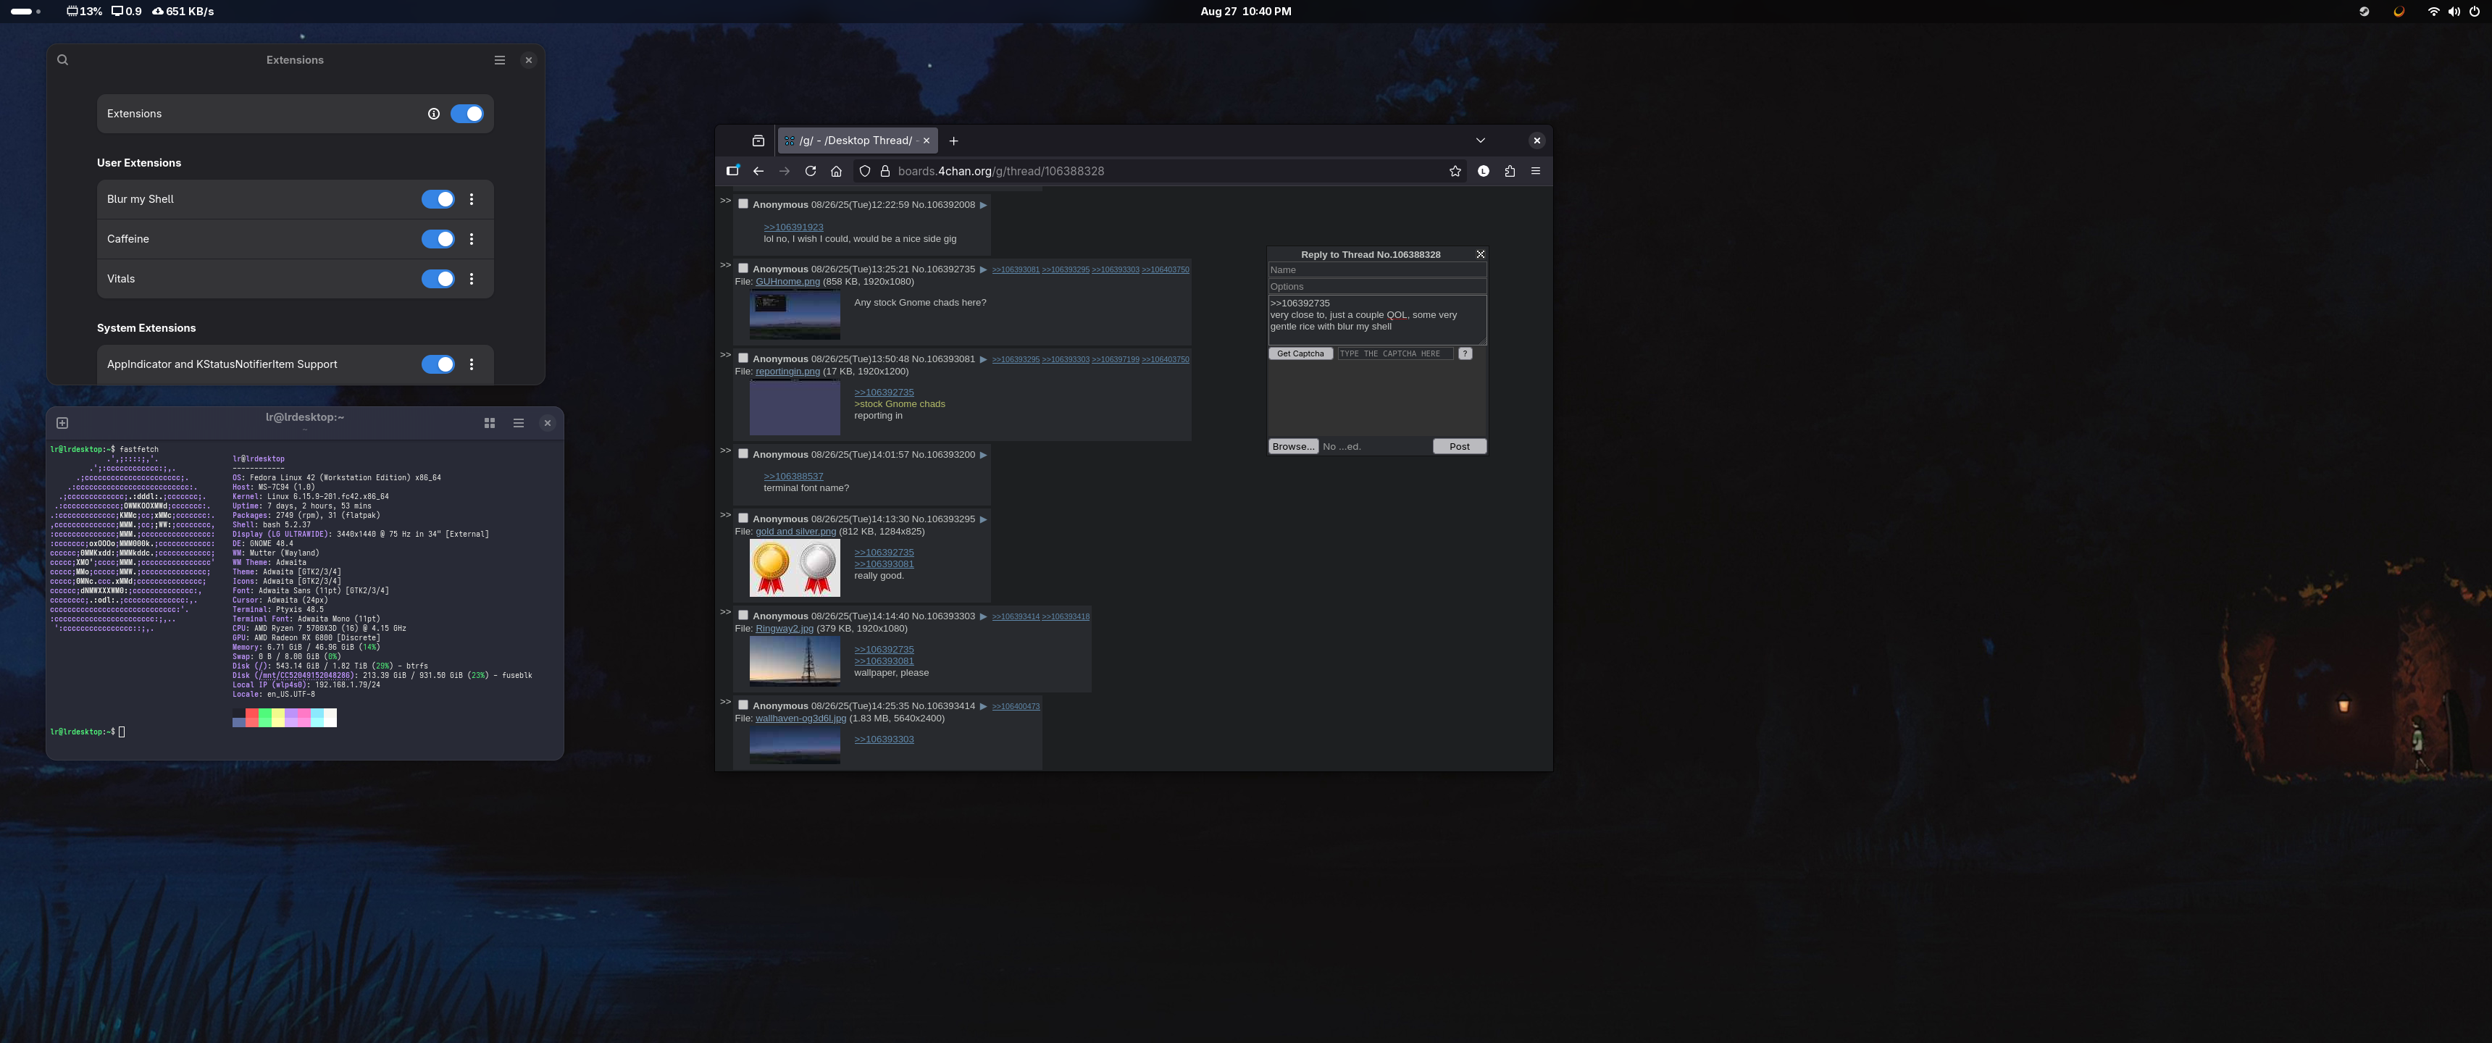Disable the Blur my Shell extension

pyautogui.click(x=438, y=199)
